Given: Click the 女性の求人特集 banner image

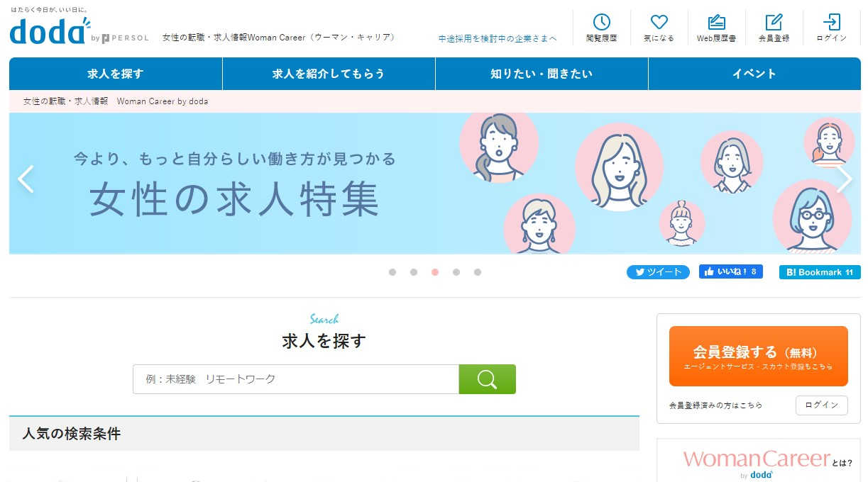Looking at the screenshot, I should coord(435,184).
